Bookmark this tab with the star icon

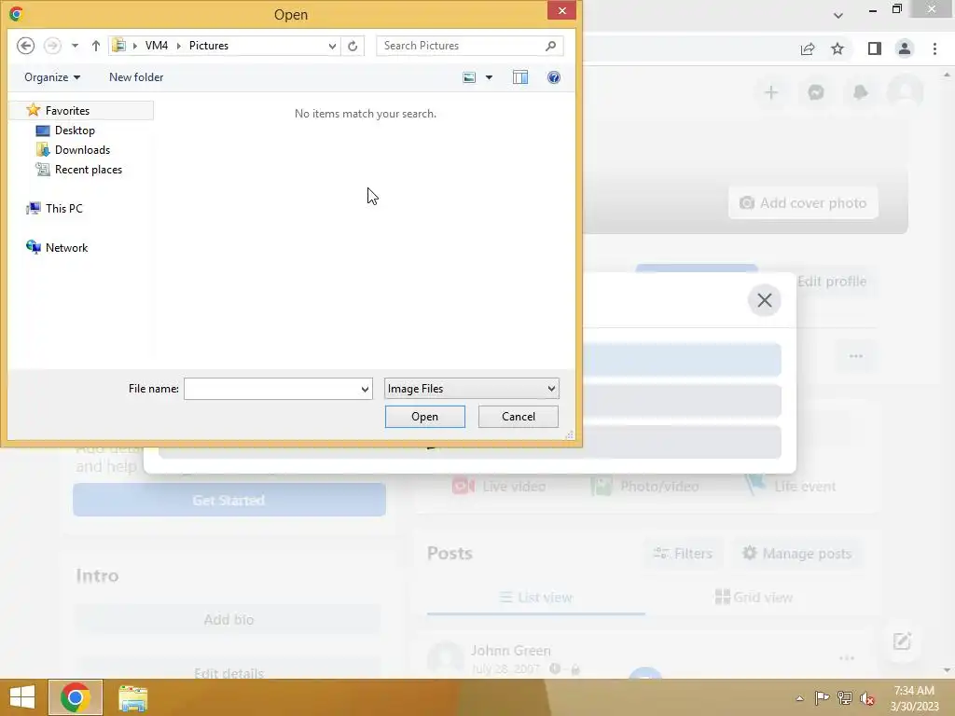click(x=837, y=48)
